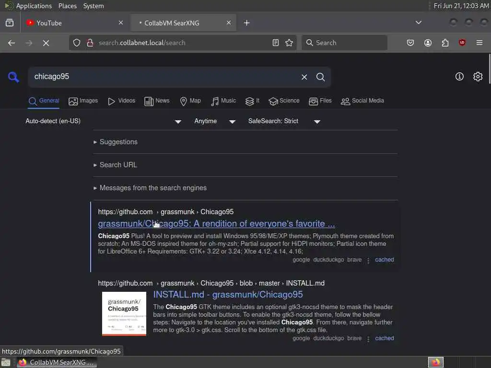Screen dimensions: 491x368
Task: Open the Anytime time range dropdown
Action: (215, 121)
